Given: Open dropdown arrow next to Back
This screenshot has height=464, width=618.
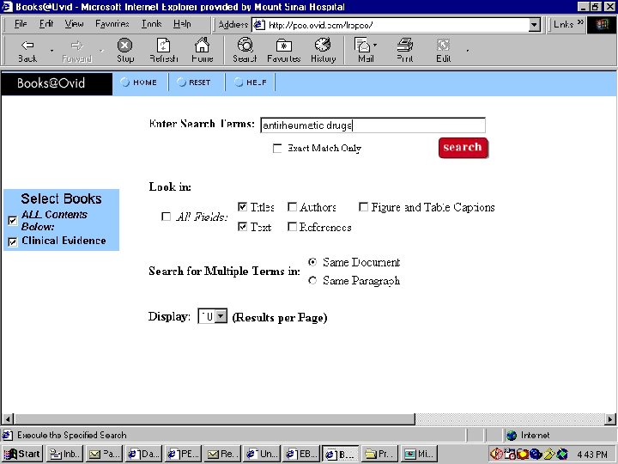Looking at the screenshot, I should pyautogui.click(x=51, y=51).
